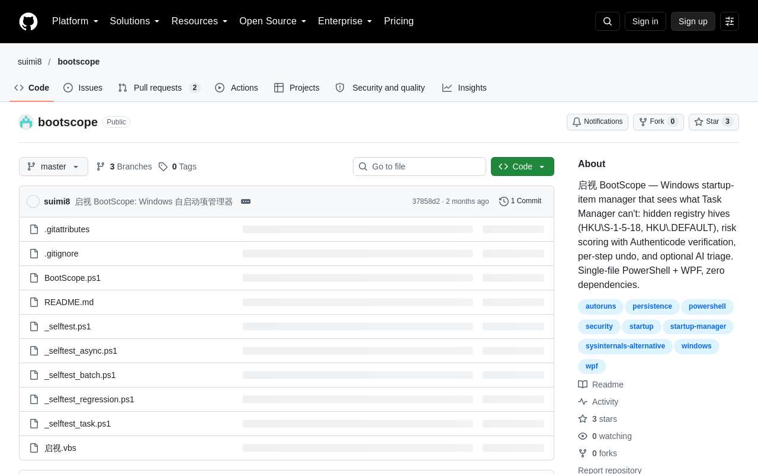Expand the green Code dropdown
This screenshot has width=758, height=474.
click(522, 166)
